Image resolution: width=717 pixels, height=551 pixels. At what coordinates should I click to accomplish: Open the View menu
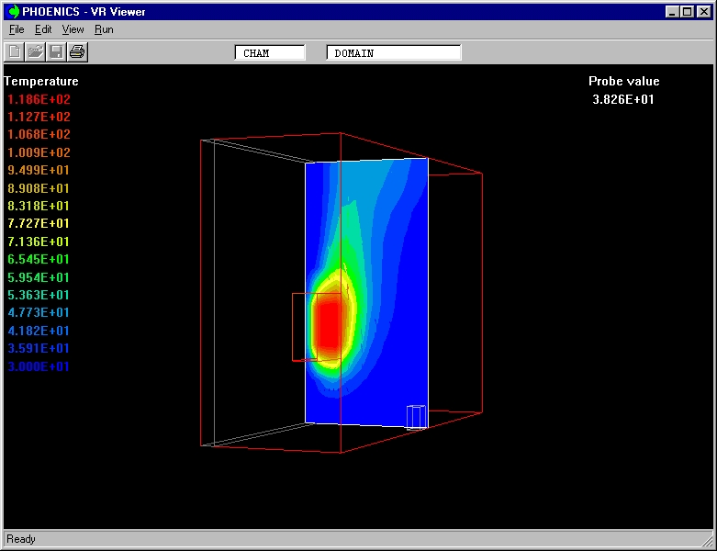point(73,29)
